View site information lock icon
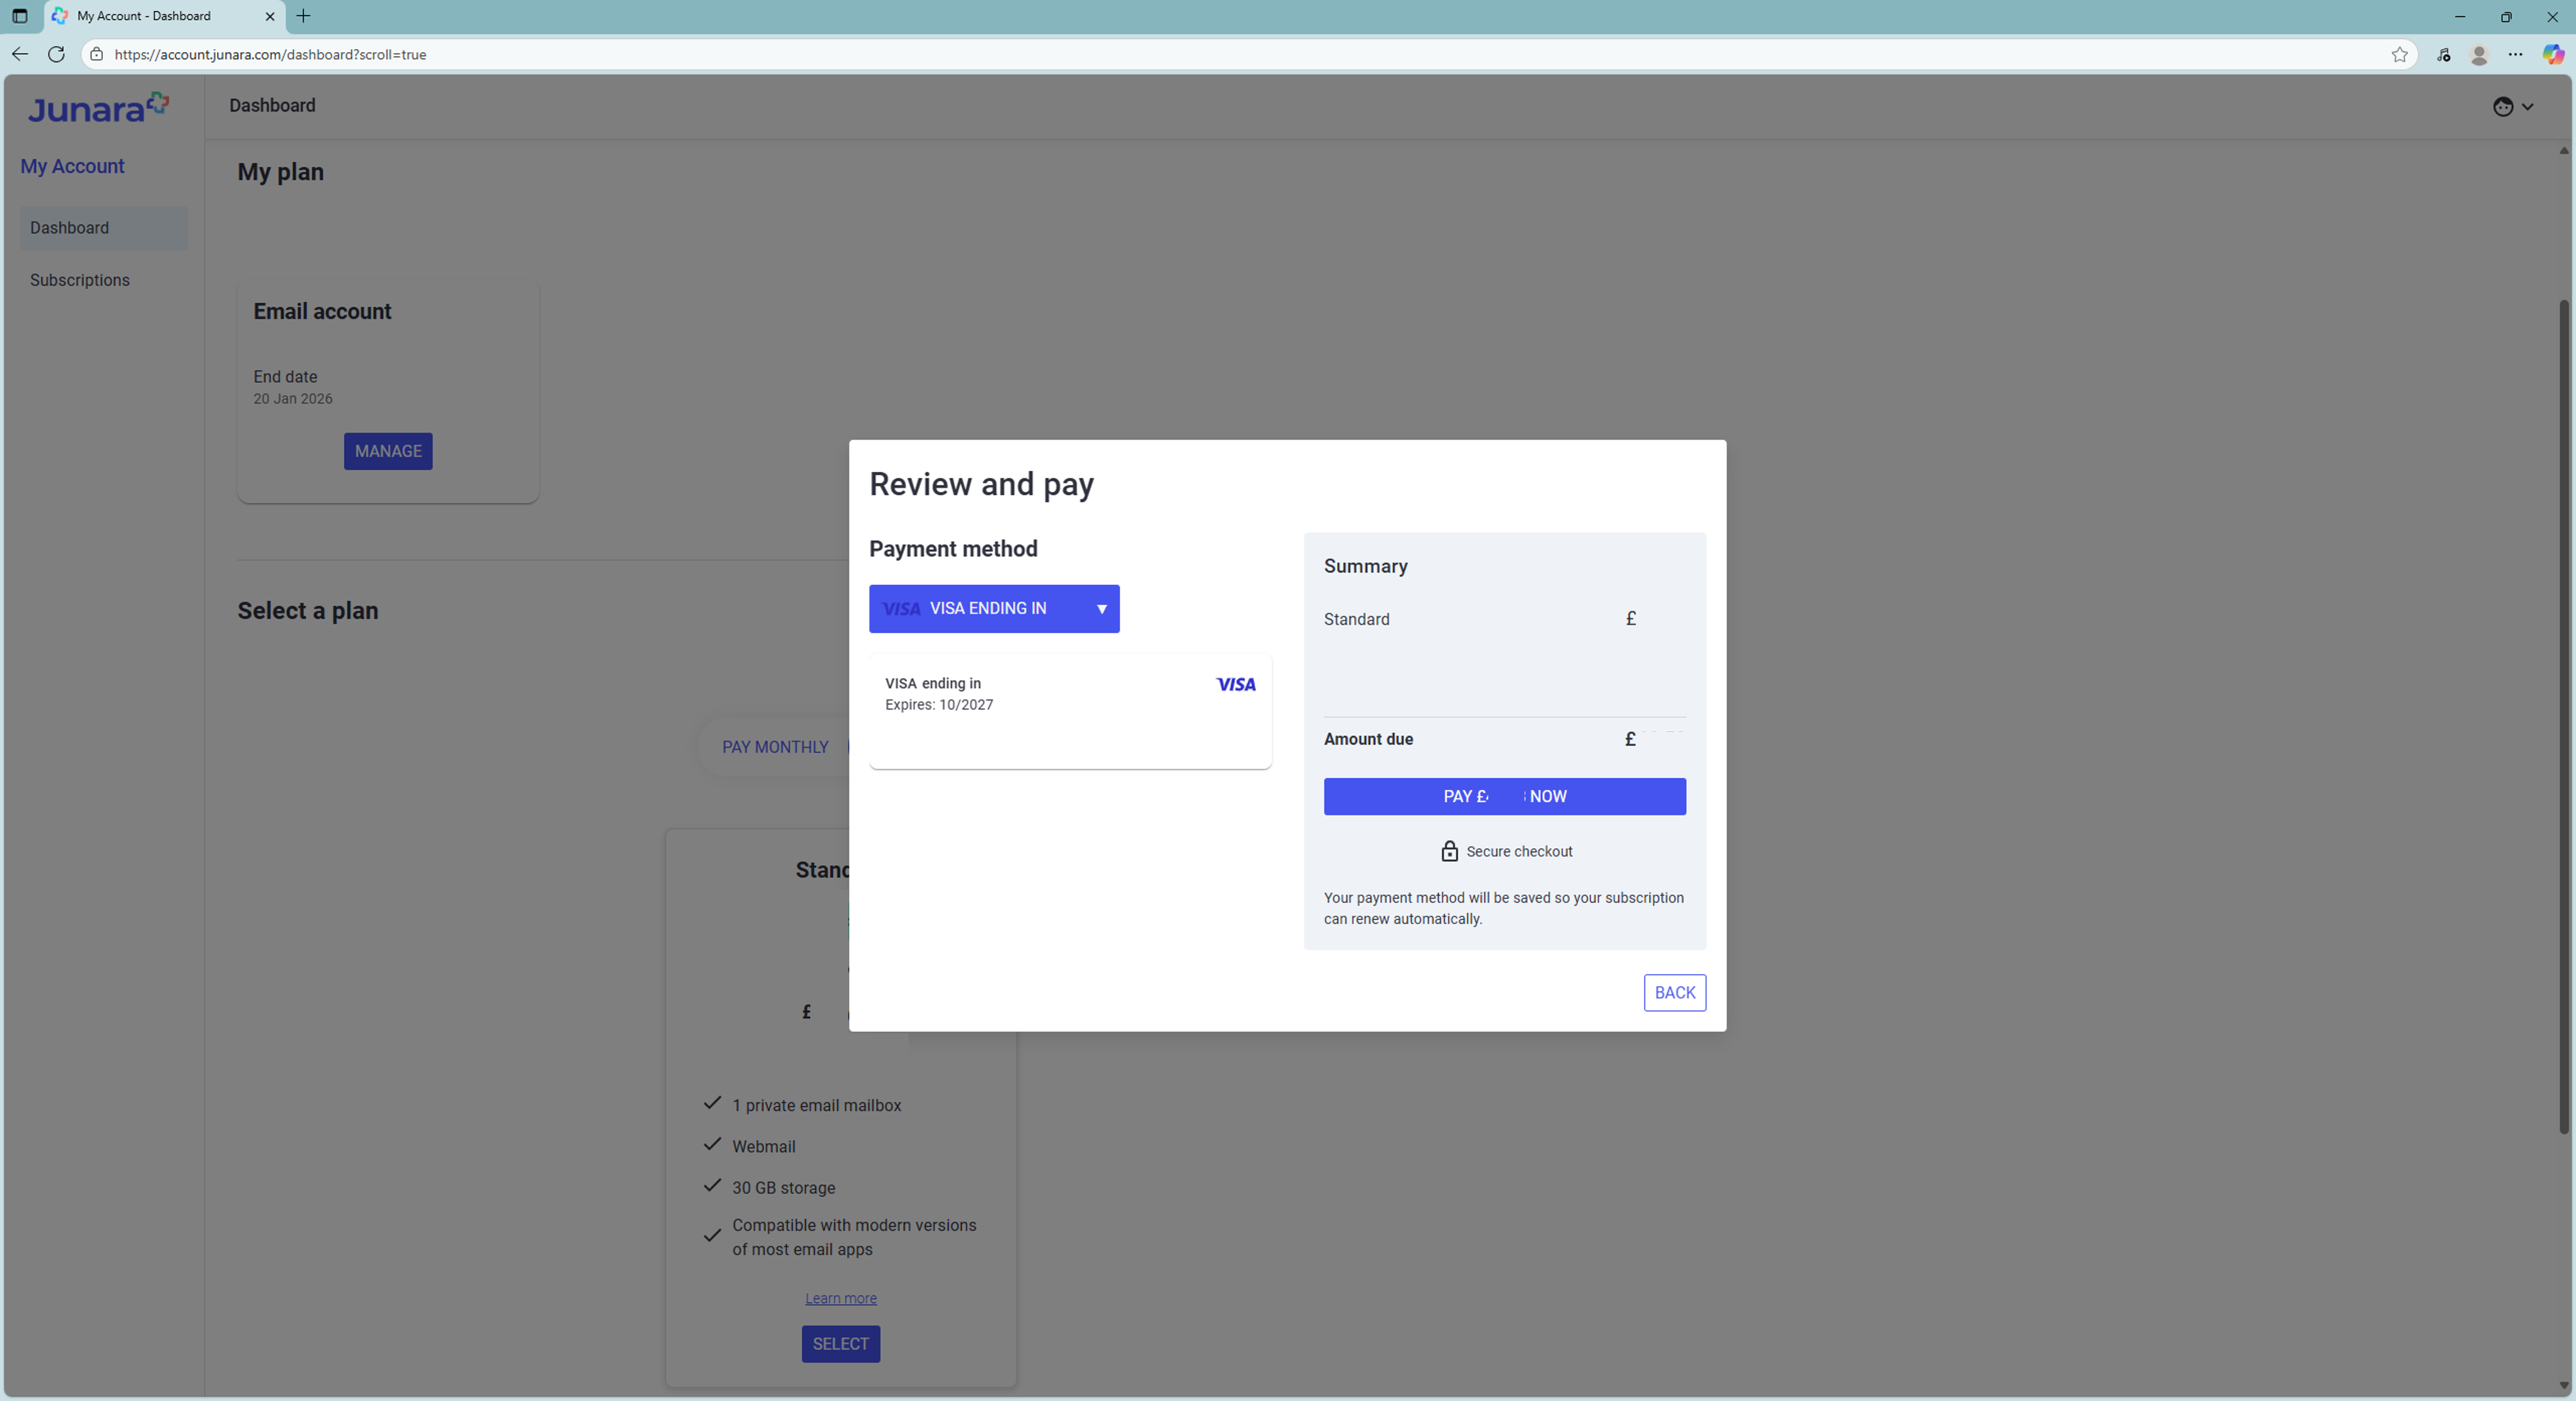This screenshot has height=1401, width=2576. (97, 54)
